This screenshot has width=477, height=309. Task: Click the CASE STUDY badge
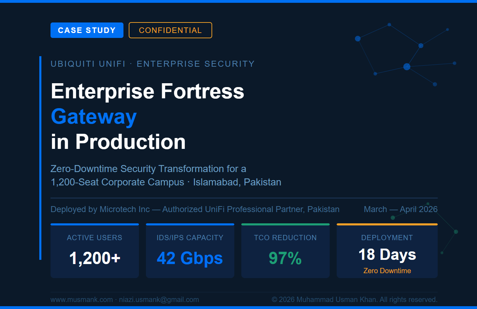tap(87, 30)
